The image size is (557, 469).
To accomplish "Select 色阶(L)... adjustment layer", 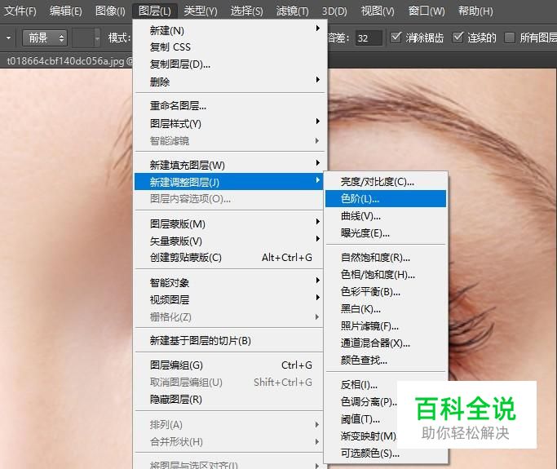I will tap(386, 199).
